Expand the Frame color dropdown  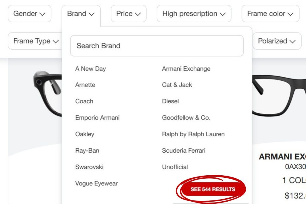[270, 13]
